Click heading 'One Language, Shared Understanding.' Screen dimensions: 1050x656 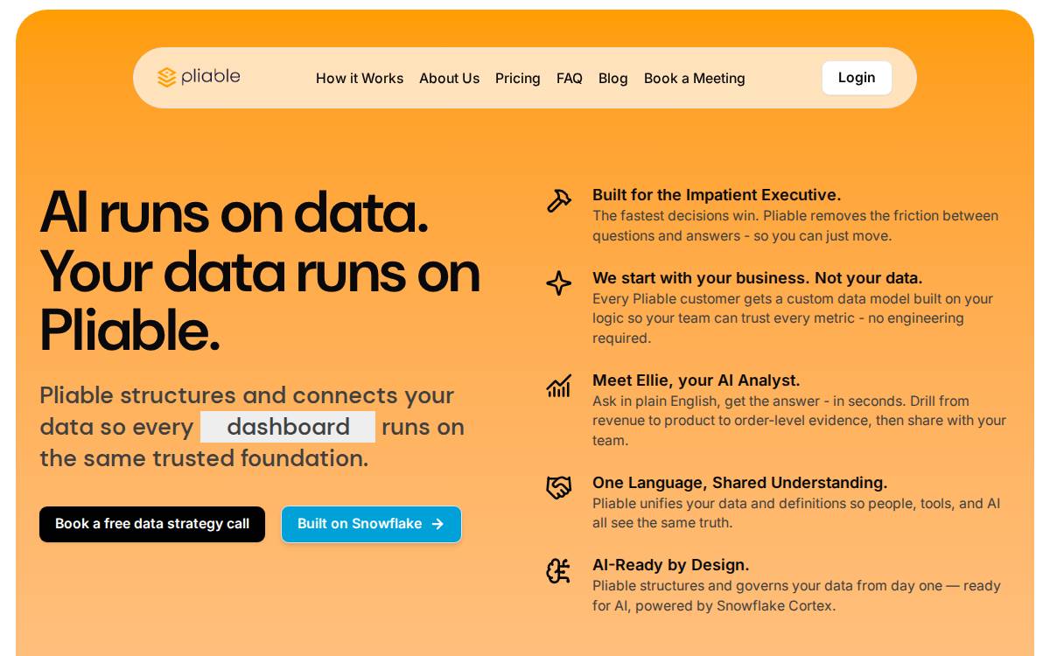[740, 483]
